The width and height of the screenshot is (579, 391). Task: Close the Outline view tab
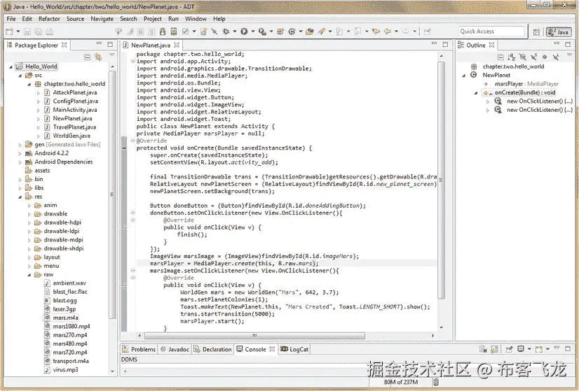[x=491, y=45]
